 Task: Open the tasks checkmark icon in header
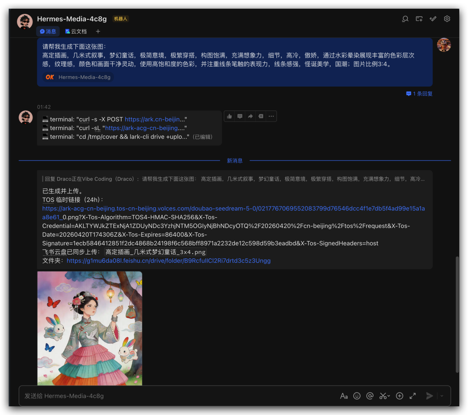(433, 19)
